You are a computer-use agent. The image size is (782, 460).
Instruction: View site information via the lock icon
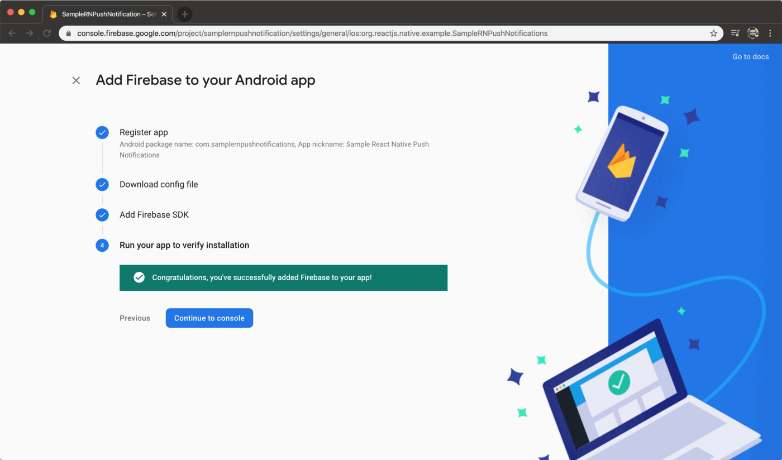69,33
